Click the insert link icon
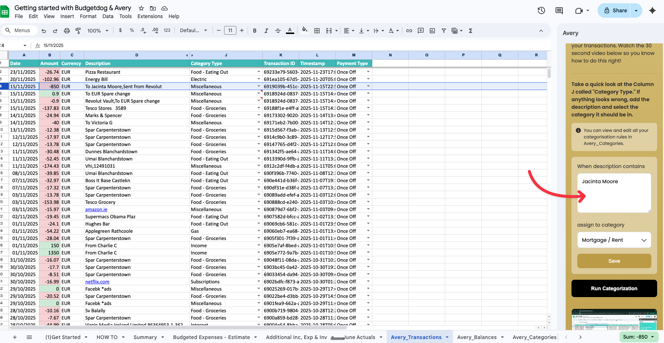The width and height of the screenshot is (664, 343). click(409, 31)
